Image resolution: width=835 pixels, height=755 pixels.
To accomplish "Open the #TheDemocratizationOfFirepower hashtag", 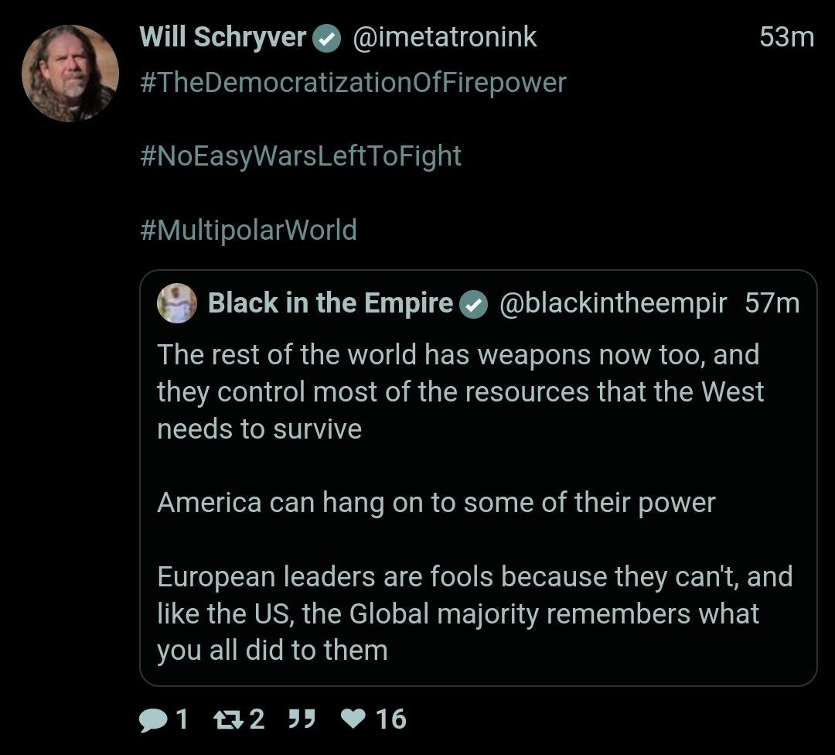I will pos(353,83).
